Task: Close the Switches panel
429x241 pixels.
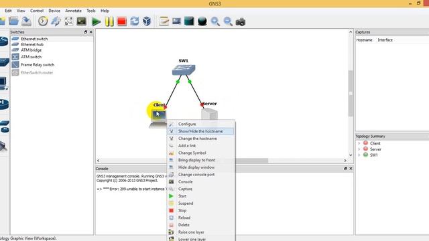Action: (x=91, y=32)
